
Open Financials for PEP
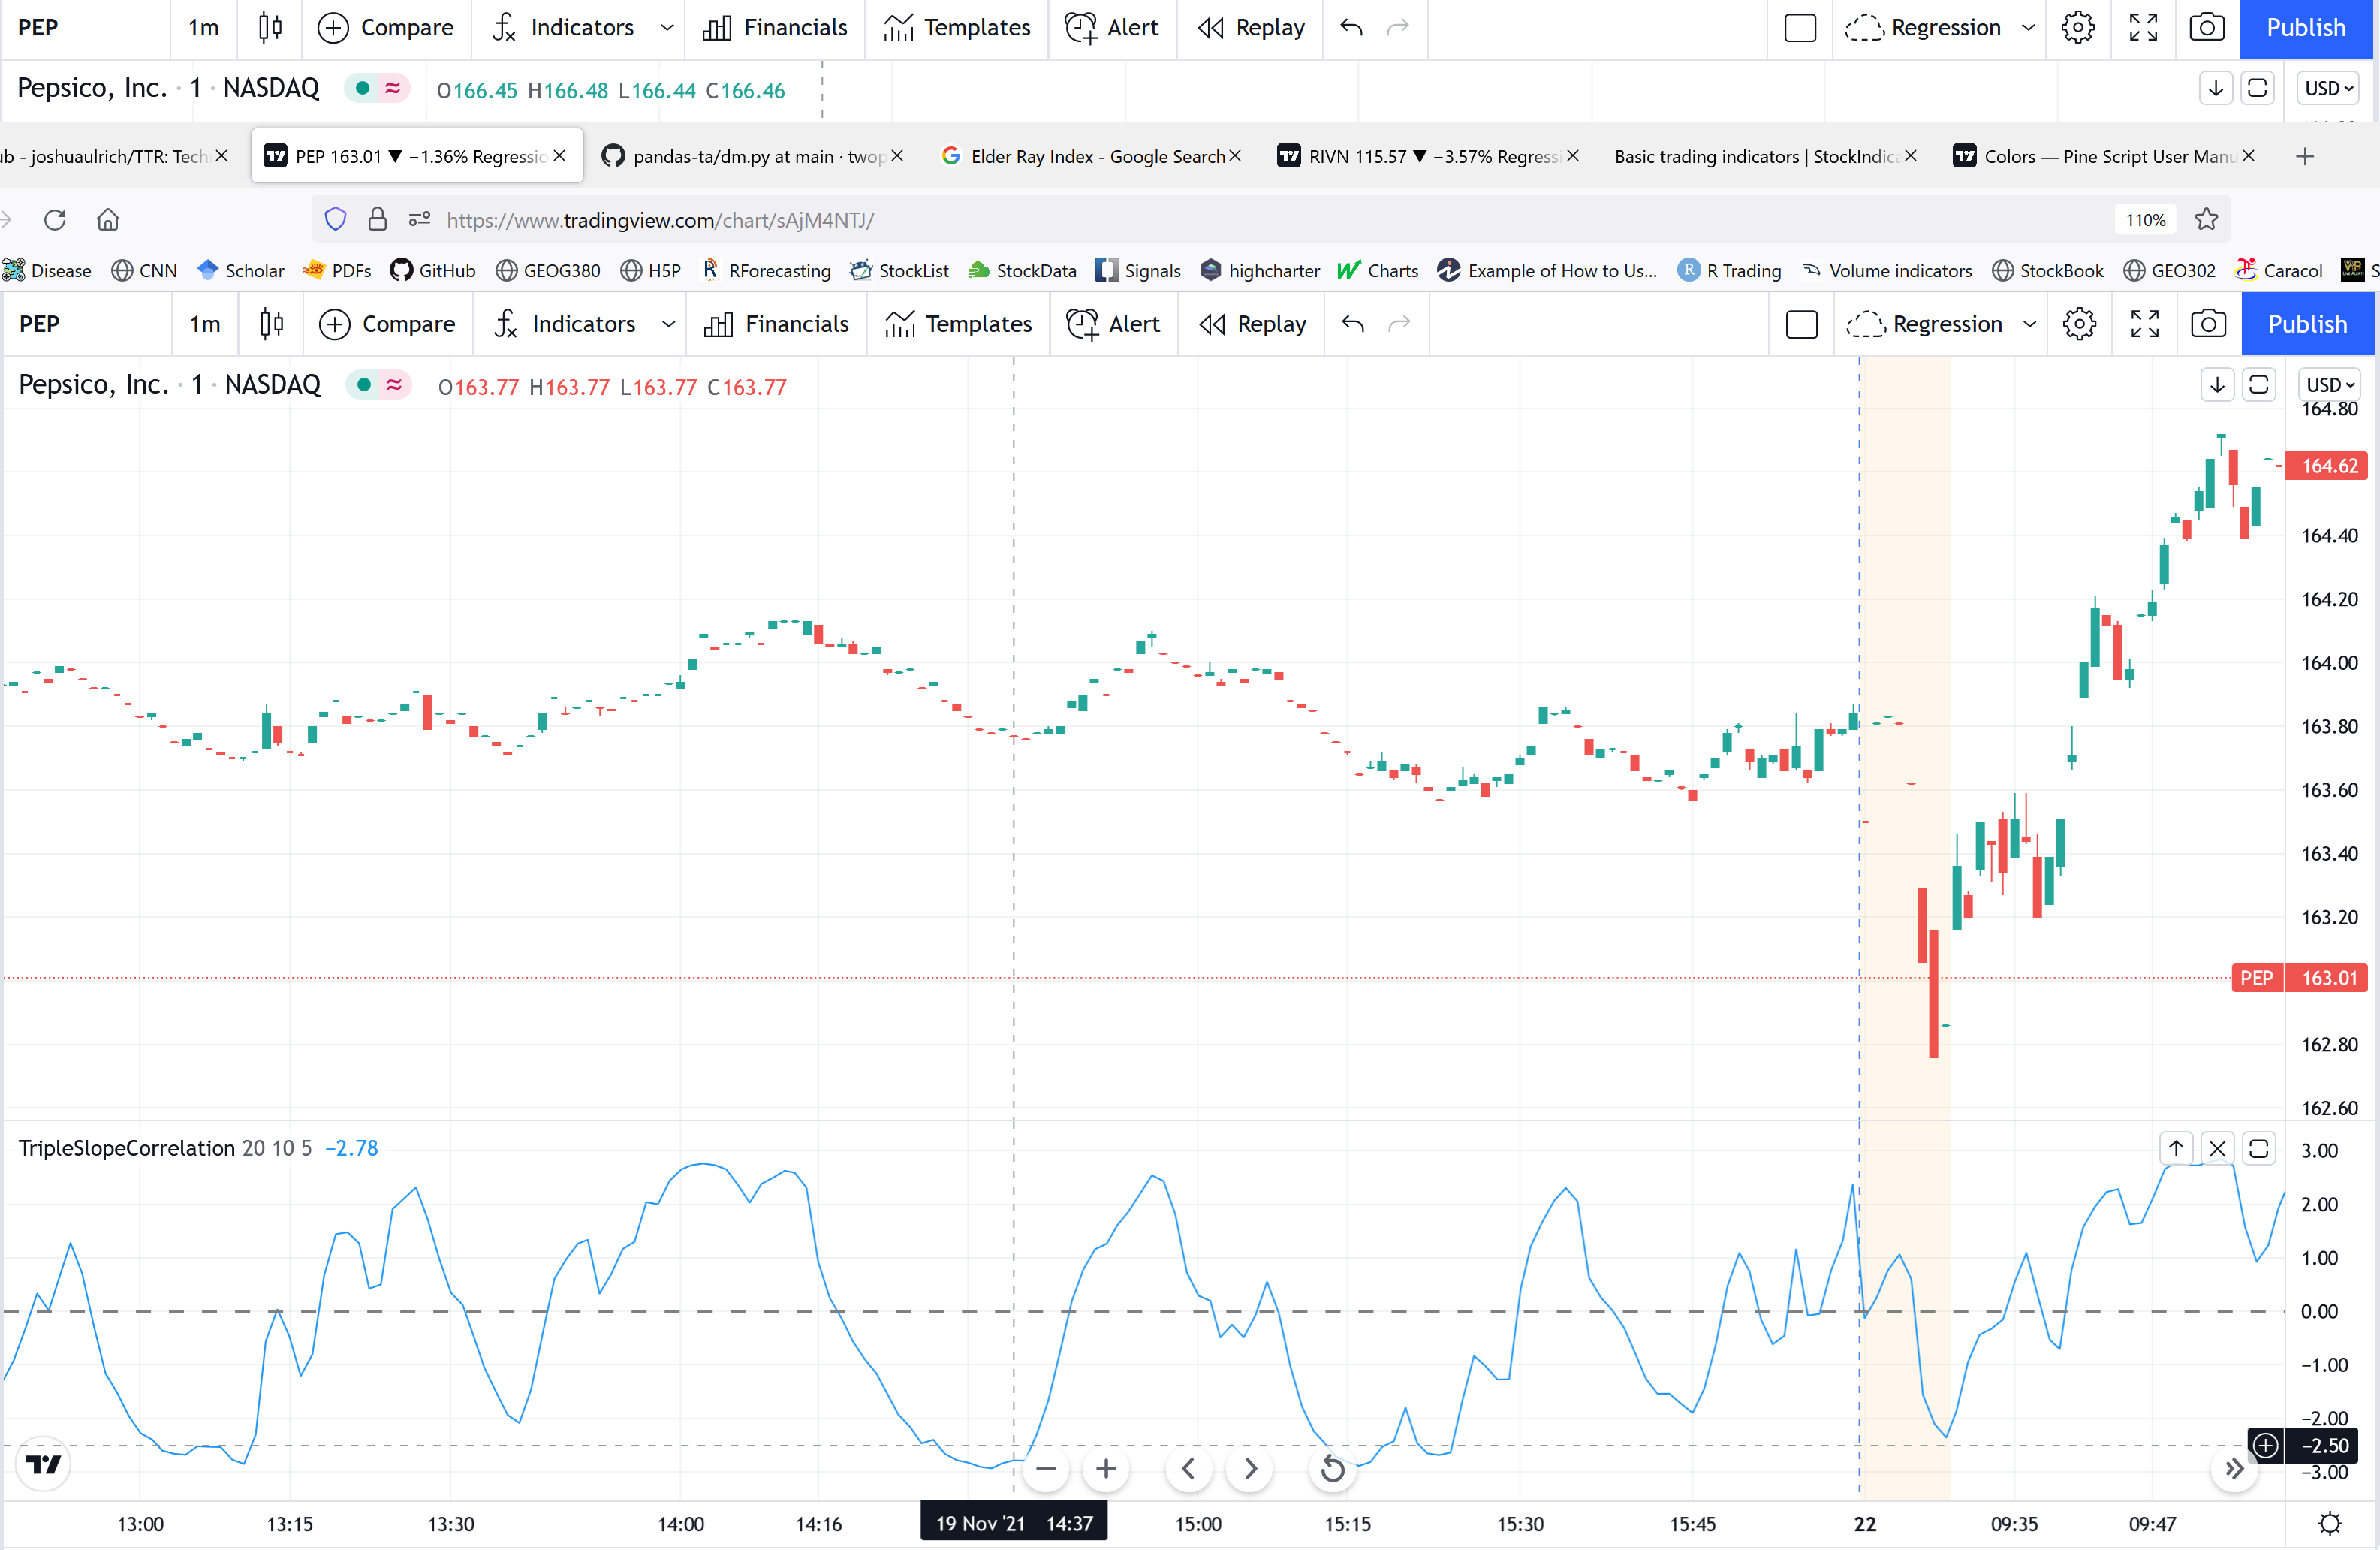point(776,324)
